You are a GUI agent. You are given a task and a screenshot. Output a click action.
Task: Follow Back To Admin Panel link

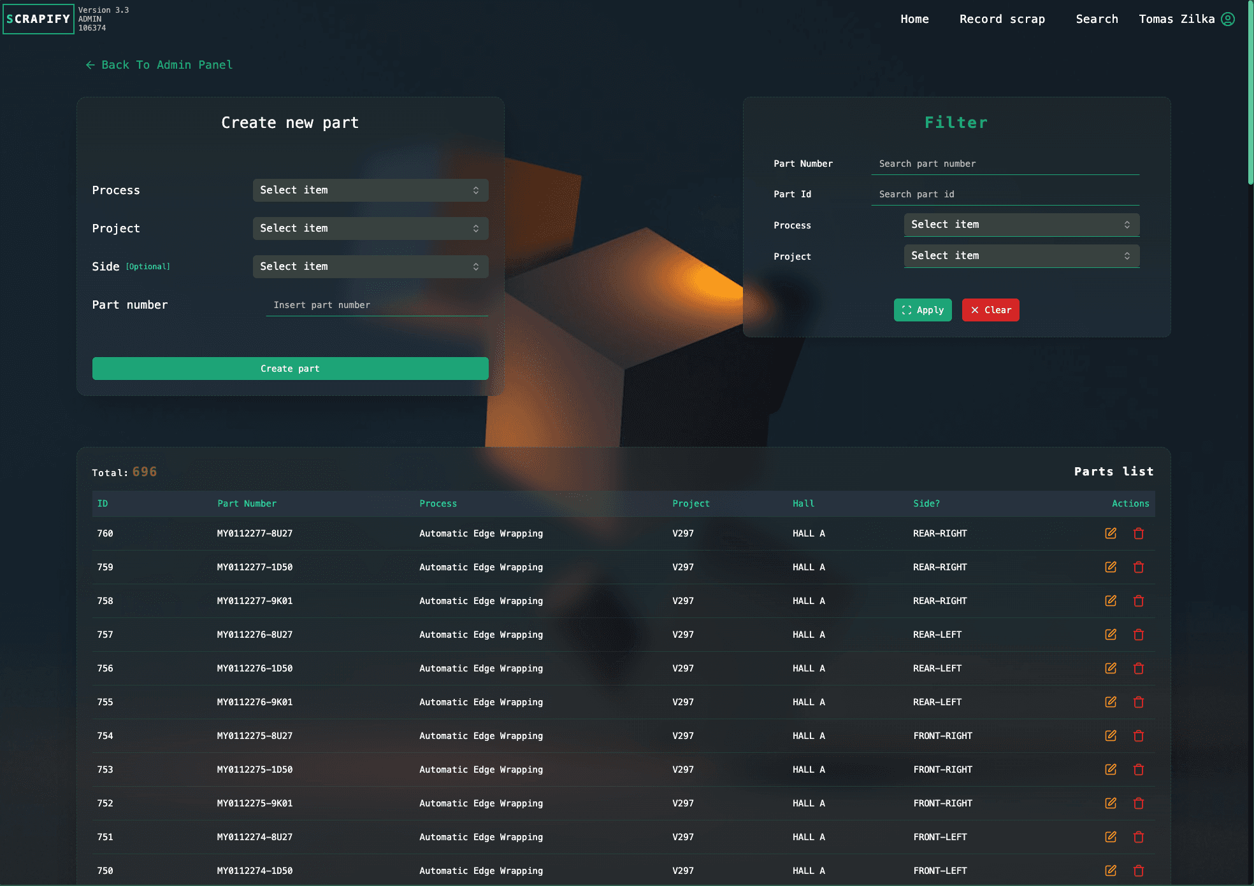tap(159, 65)
